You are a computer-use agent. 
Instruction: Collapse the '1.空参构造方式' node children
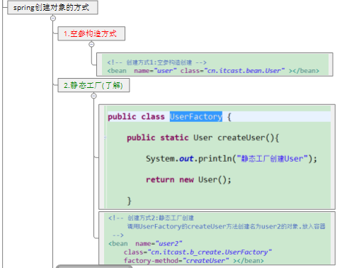click(91, 44)
